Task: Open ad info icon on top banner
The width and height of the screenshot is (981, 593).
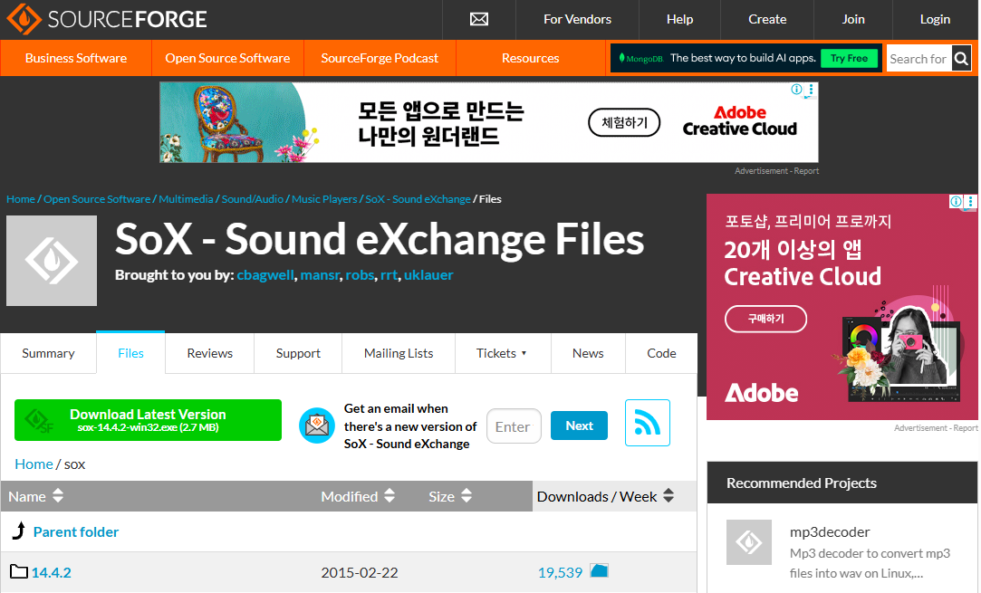Action: tap(796, 90)
